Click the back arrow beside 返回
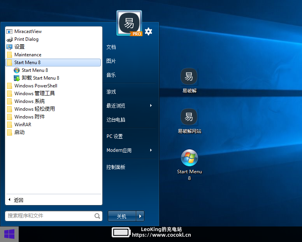This screenshot has width=302, height=242. 9,200
